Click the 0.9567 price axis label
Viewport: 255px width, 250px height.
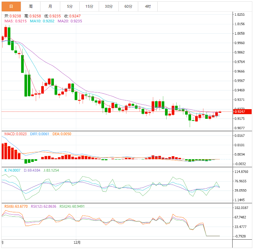pyautogui.click(x=239, y=81)
